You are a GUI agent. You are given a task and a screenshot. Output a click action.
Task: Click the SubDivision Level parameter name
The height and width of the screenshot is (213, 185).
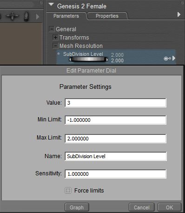coord(83,54)
